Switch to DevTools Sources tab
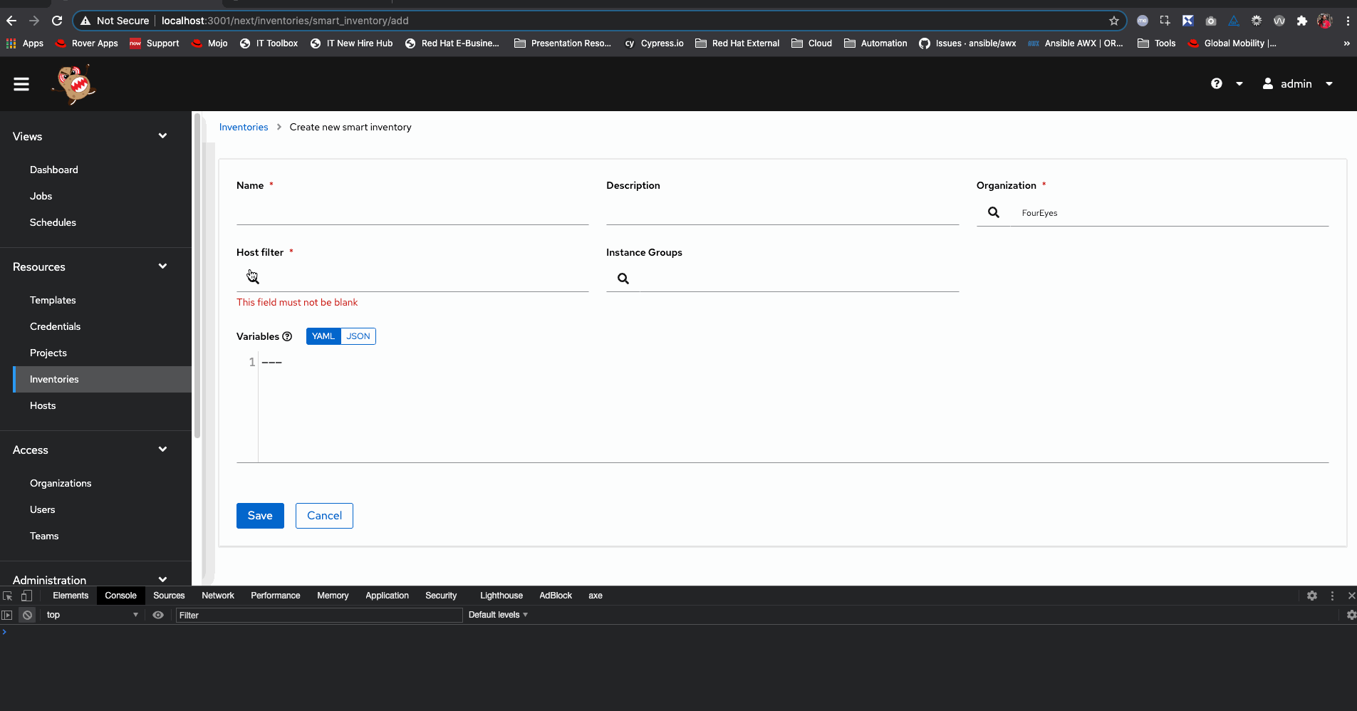 click(x=169, y=596)
